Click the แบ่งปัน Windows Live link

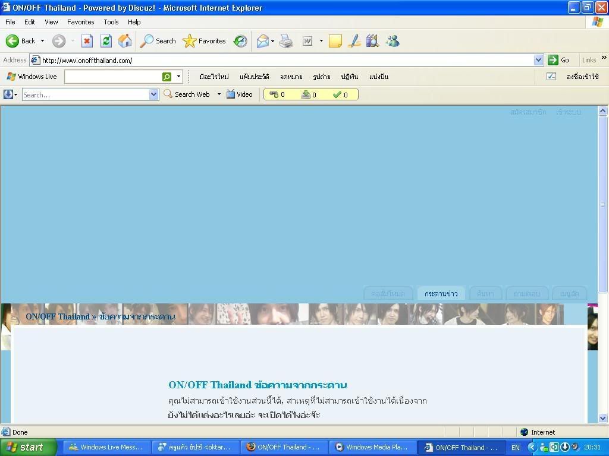pyautogui.click(x=379, y=77)
